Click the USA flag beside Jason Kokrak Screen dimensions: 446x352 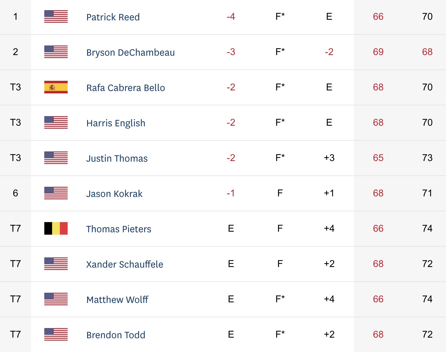point(56,193)
